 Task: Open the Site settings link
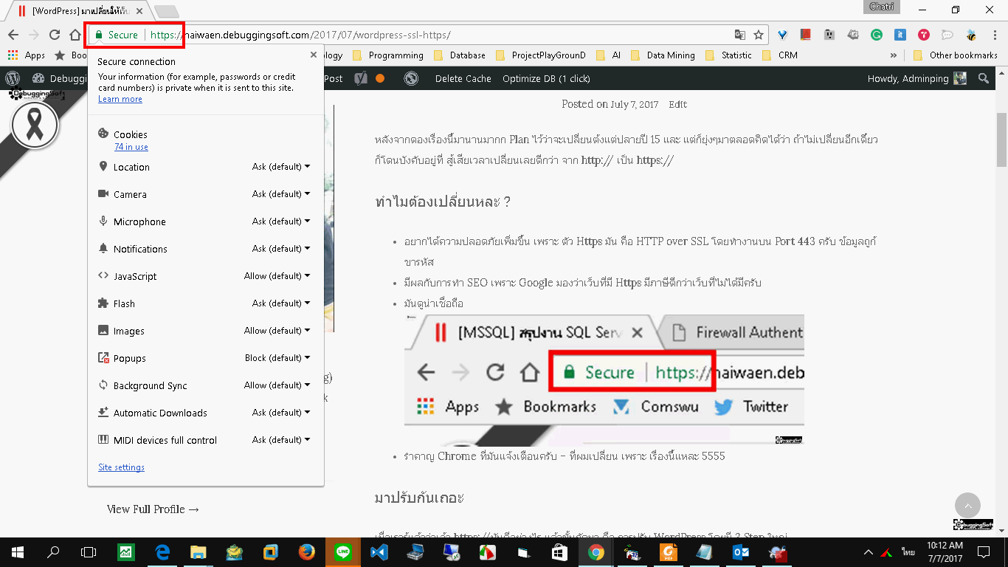pos(121,467)
